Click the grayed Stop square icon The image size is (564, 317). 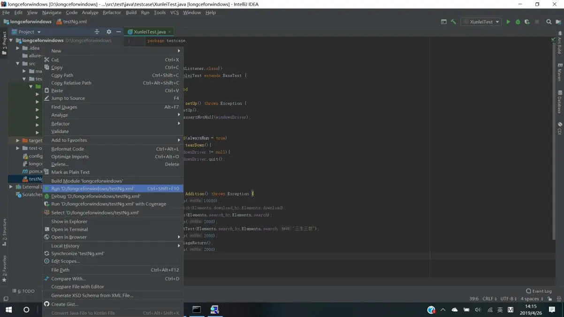tap(537, 22)
